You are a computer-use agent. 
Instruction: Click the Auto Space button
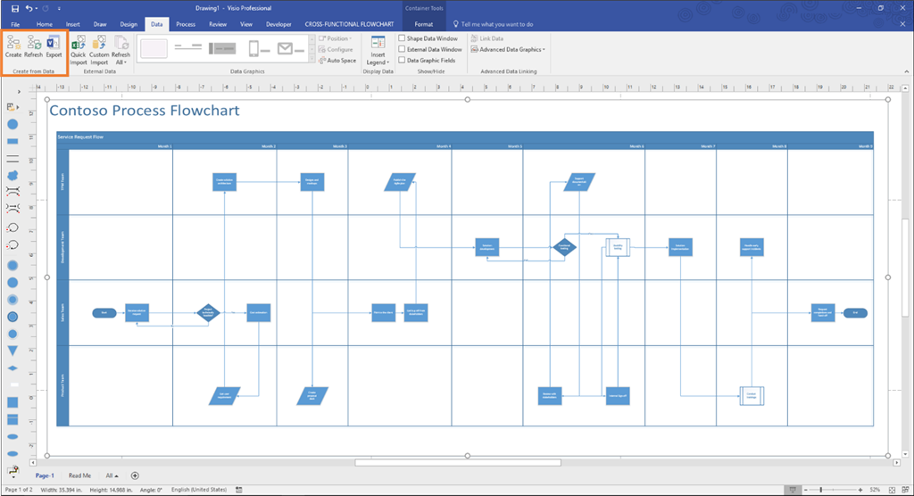[x=337, y=61]
